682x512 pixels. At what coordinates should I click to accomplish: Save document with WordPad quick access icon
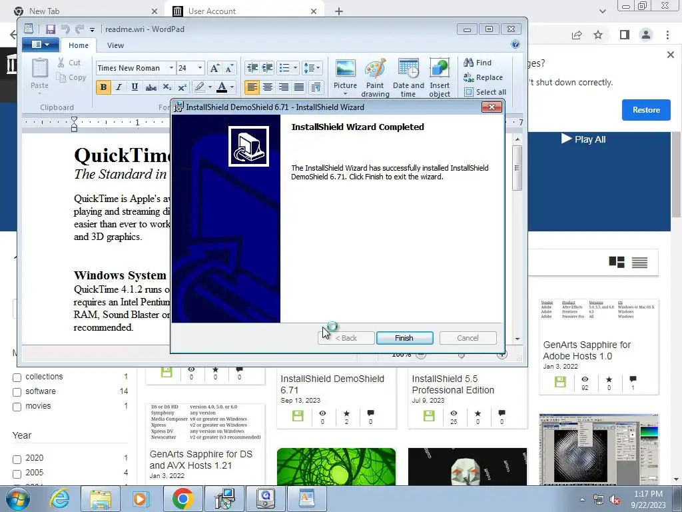[51, 29]
